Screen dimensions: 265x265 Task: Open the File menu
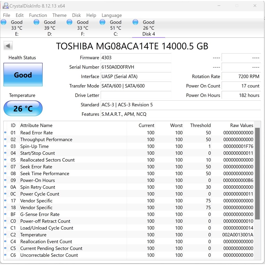click(x=6, y=15)
